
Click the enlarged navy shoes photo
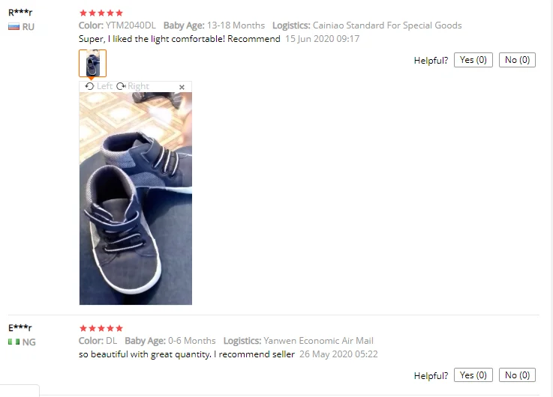point(136,198)
